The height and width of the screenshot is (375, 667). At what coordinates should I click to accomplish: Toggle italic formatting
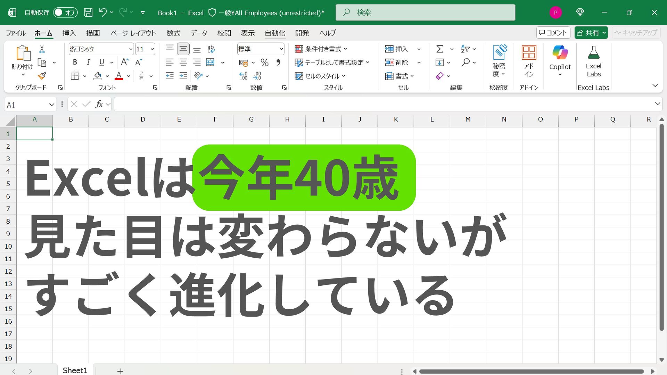pyautogui.click(x=88, y=62)
